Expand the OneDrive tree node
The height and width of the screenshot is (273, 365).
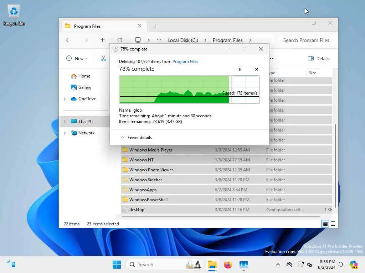click(x=65, y=99)
